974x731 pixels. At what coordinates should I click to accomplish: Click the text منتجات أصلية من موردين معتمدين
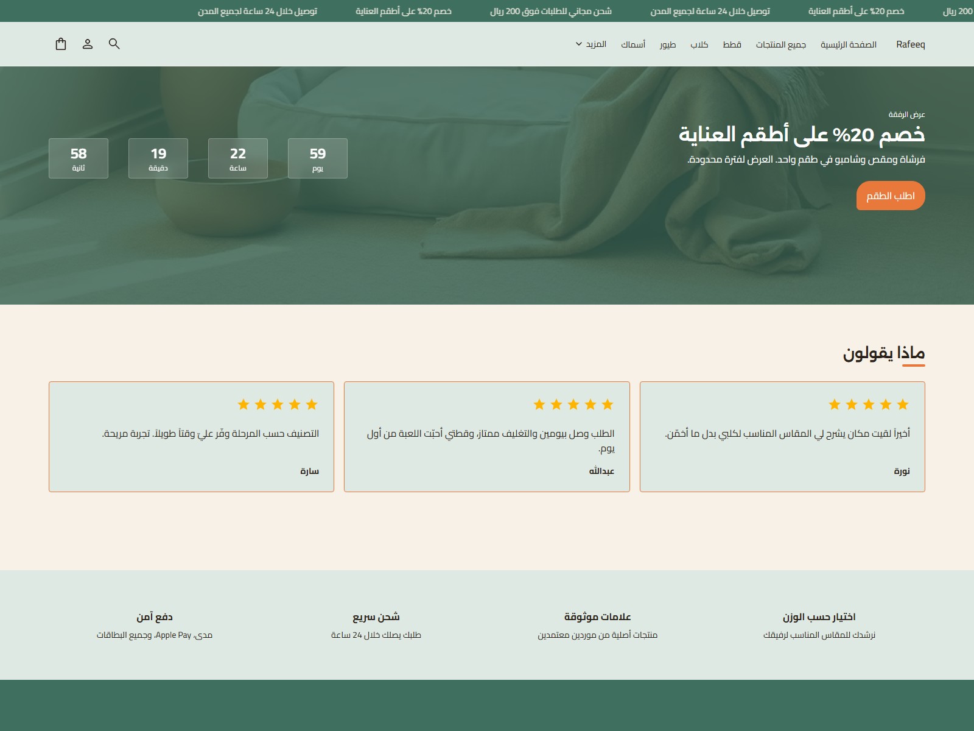coord(598,635)
